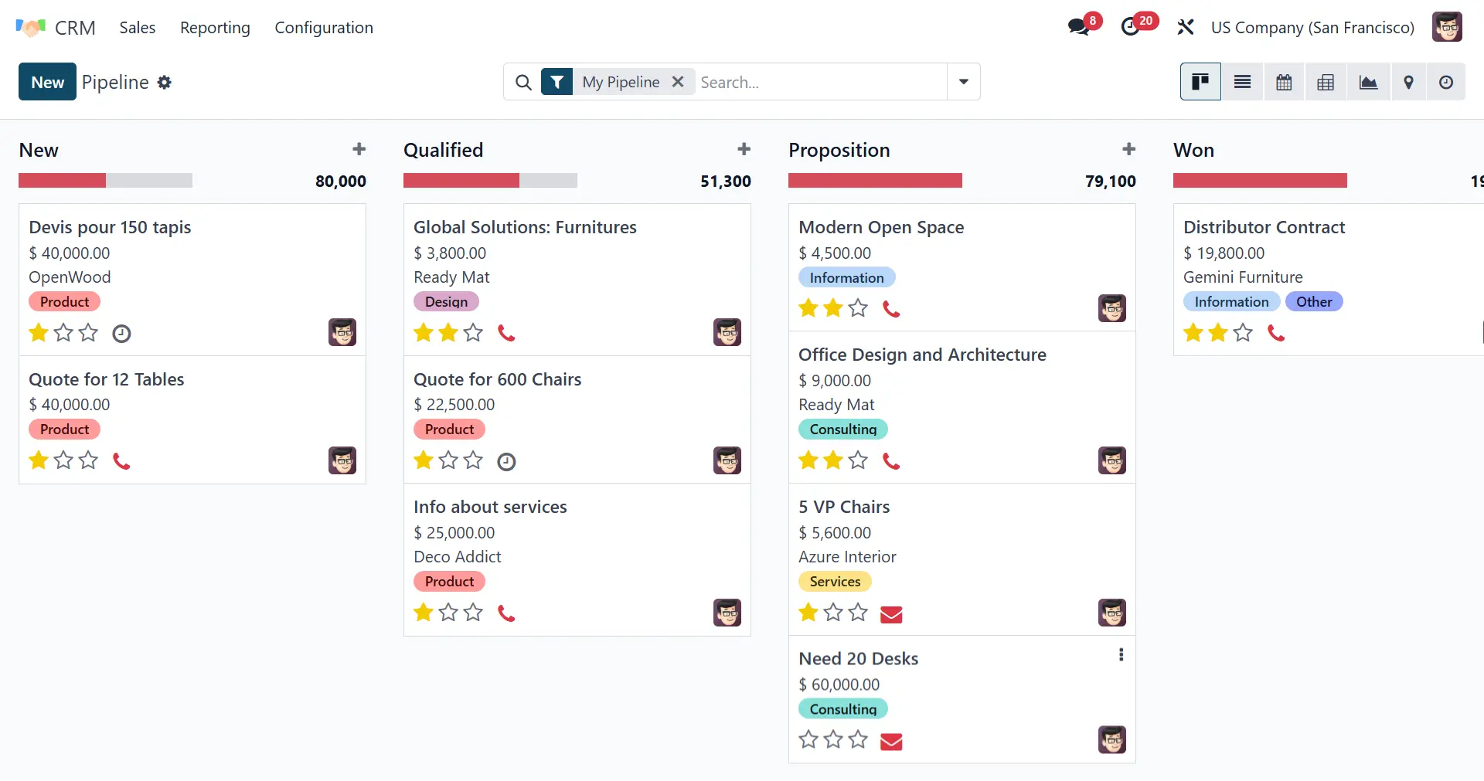Open the Configuration menu
Image resolution: width=1484 pixels, height=781 pixels.
click(x=324, y=28)
